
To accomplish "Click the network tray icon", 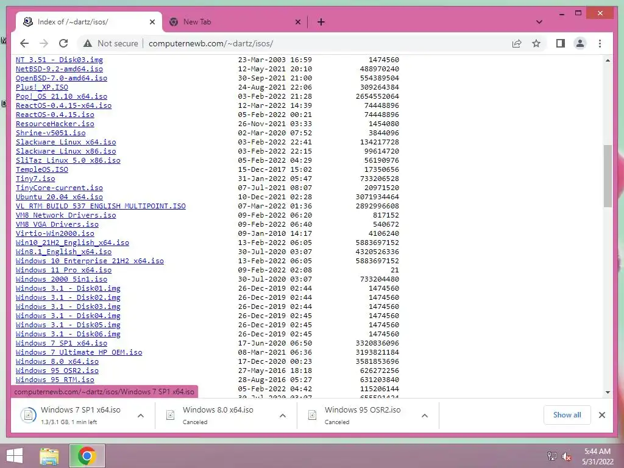I will pyautogui.click(x=551, y=456).
